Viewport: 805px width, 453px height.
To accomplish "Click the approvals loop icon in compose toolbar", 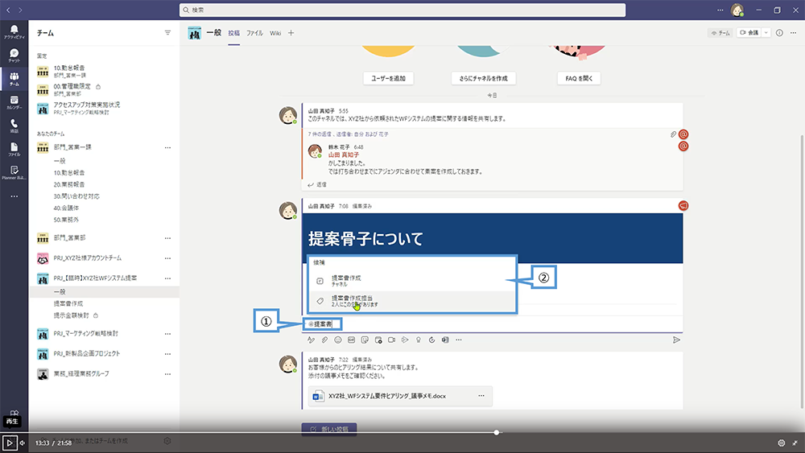I will click(x=431, y=340).
